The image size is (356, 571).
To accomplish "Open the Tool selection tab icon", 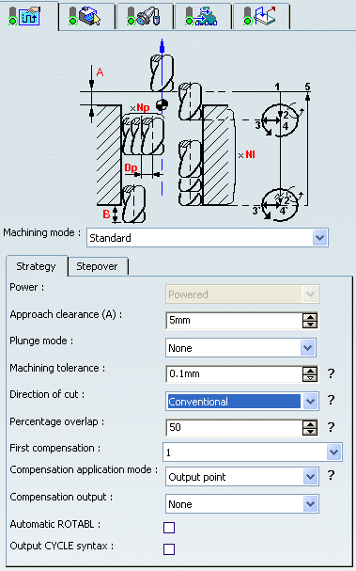I will (145, 17).
